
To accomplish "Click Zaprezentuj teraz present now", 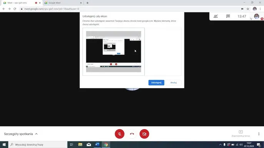I will pyautogui.click(x=241, y=134).
